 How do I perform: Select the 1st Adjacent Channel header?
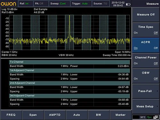click(69, 70)
